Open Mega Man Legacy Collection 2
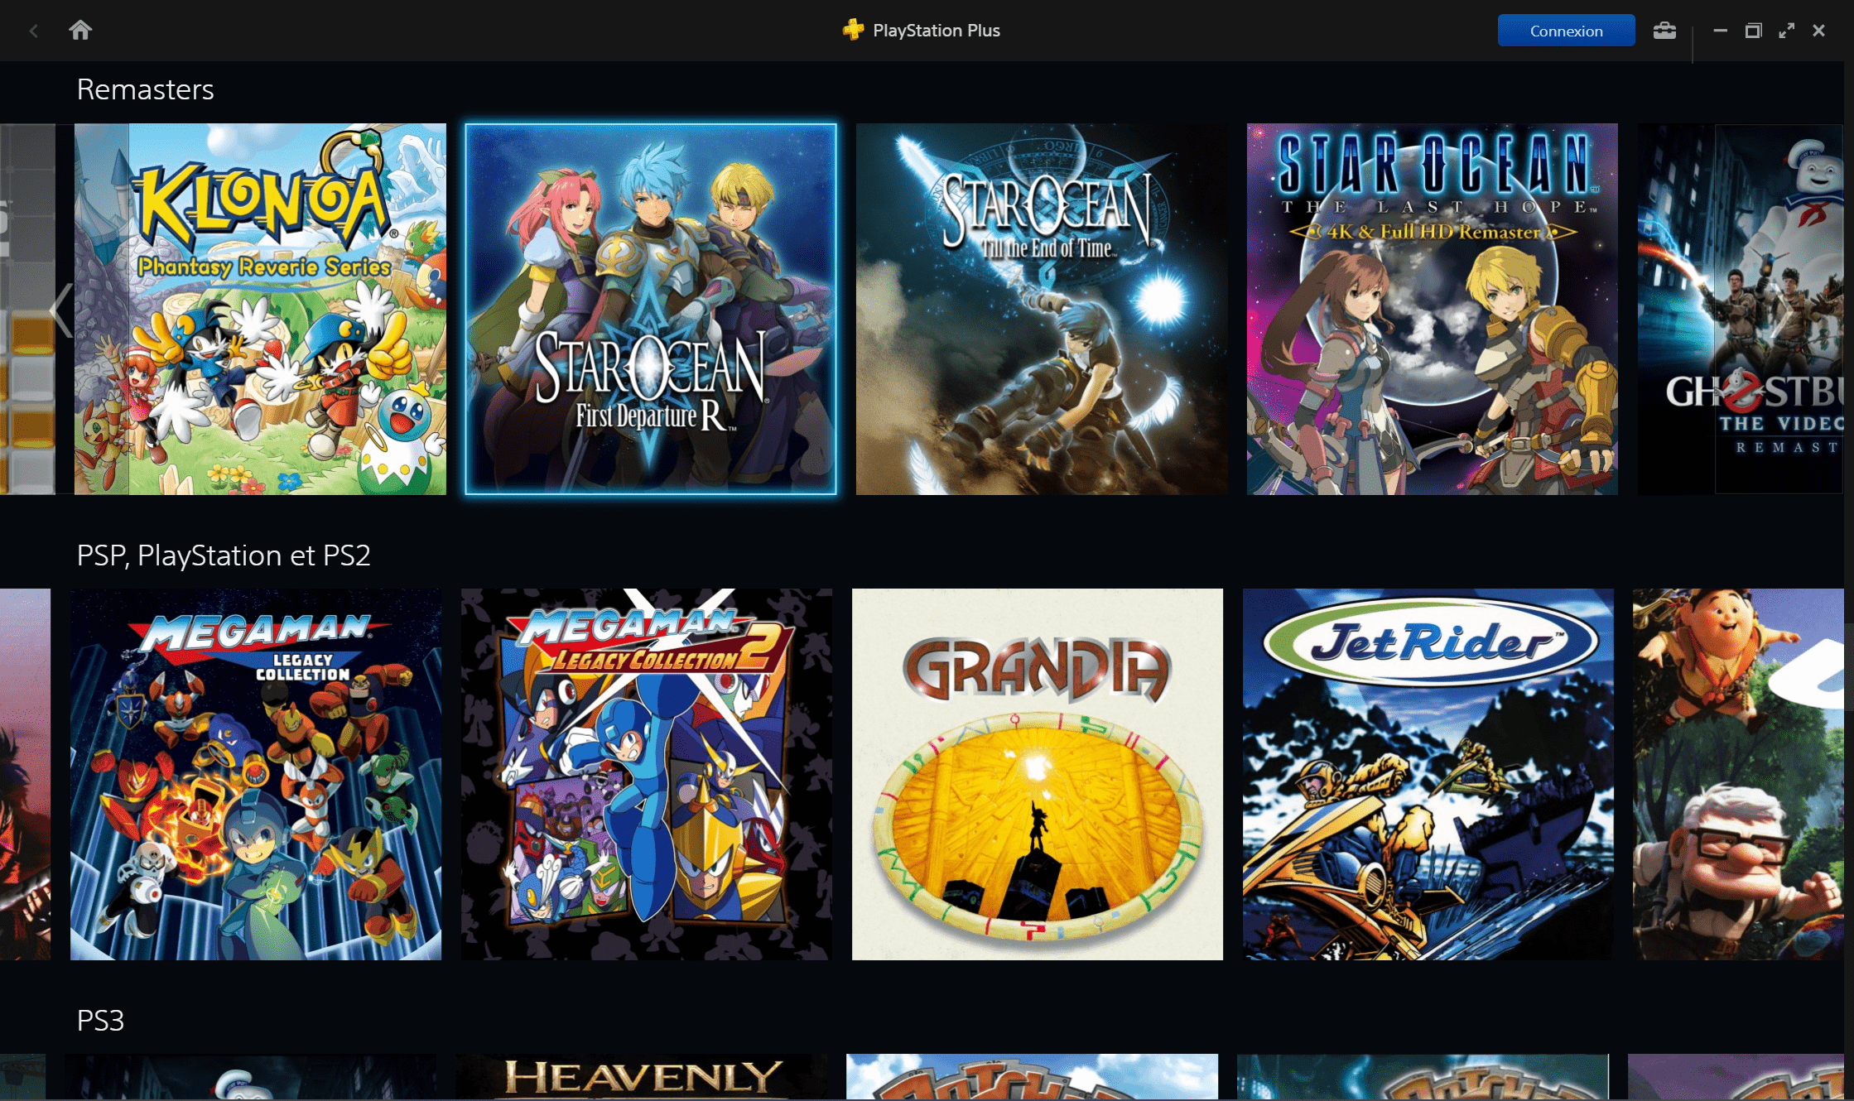 point(647,774)
